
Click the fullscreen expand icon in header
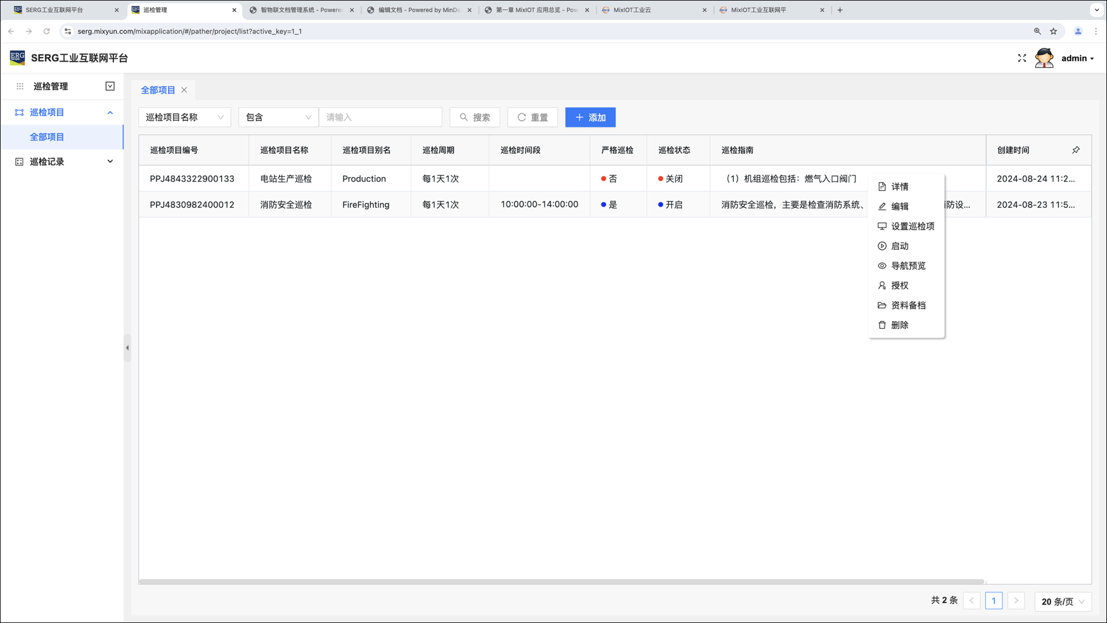tap(1022, 58)
